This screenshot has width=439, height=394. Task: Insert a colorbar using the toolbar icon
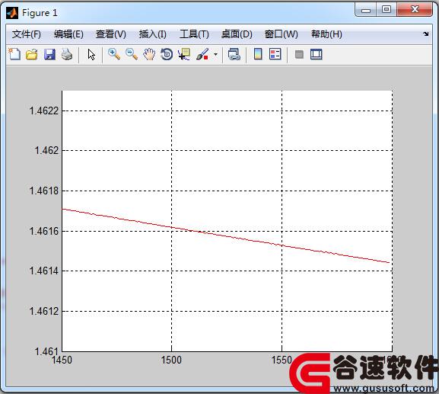click(258, 54)
